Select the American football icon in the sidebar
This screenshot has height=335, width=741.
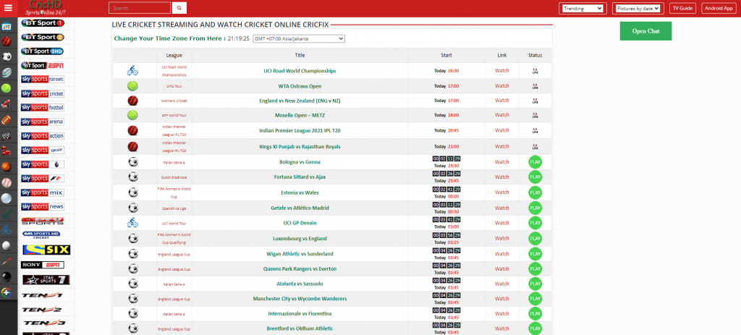point(7,119)
